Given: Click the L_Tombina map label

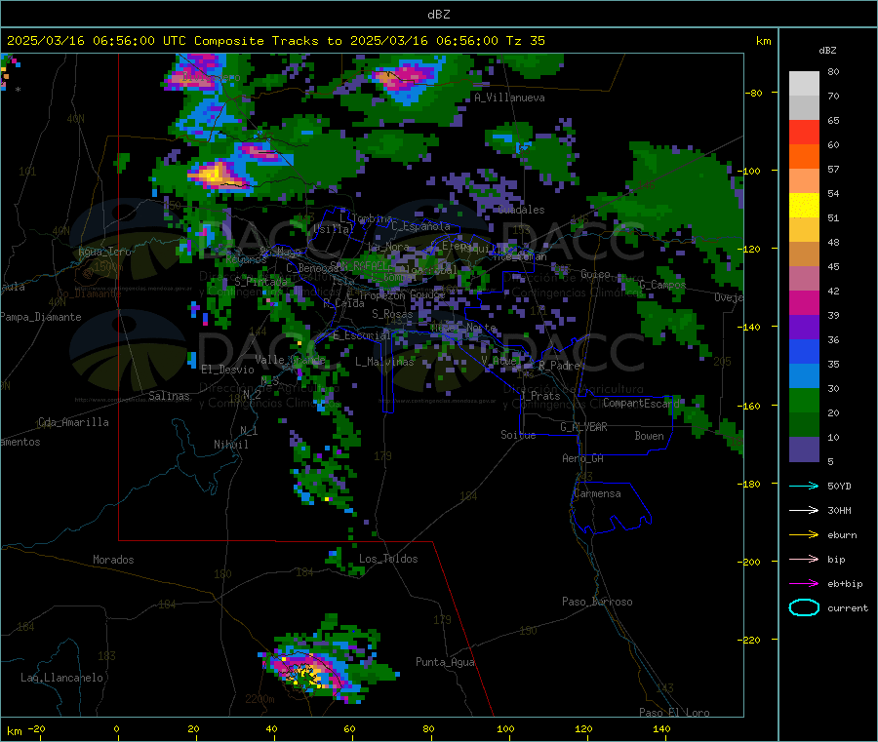Looking at the screenshot, I should pyautogui.click(x=365, y=218).
